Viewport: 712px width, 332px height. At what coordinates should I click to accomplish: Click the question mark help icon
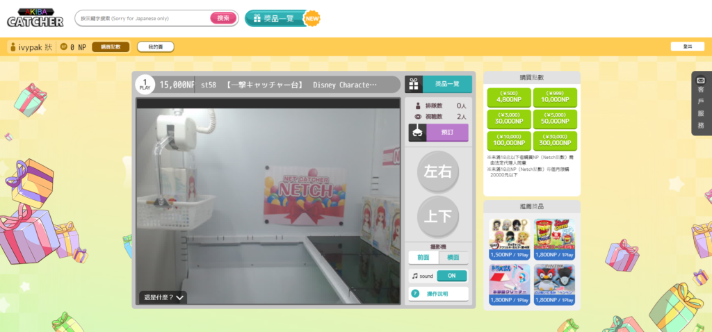415,294
